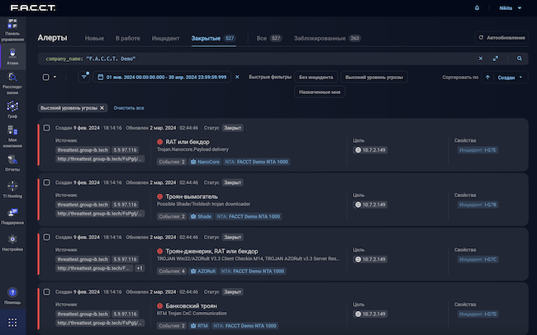This screenshot has height=335, width=537.
Task: Open the select-all checkbox dropdown arrow
Action: click(55, 77)
